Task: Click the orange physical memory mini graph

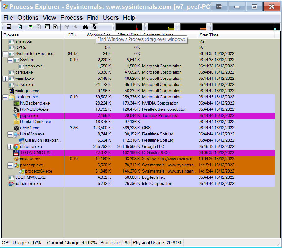Action: (x=193, y=27)
